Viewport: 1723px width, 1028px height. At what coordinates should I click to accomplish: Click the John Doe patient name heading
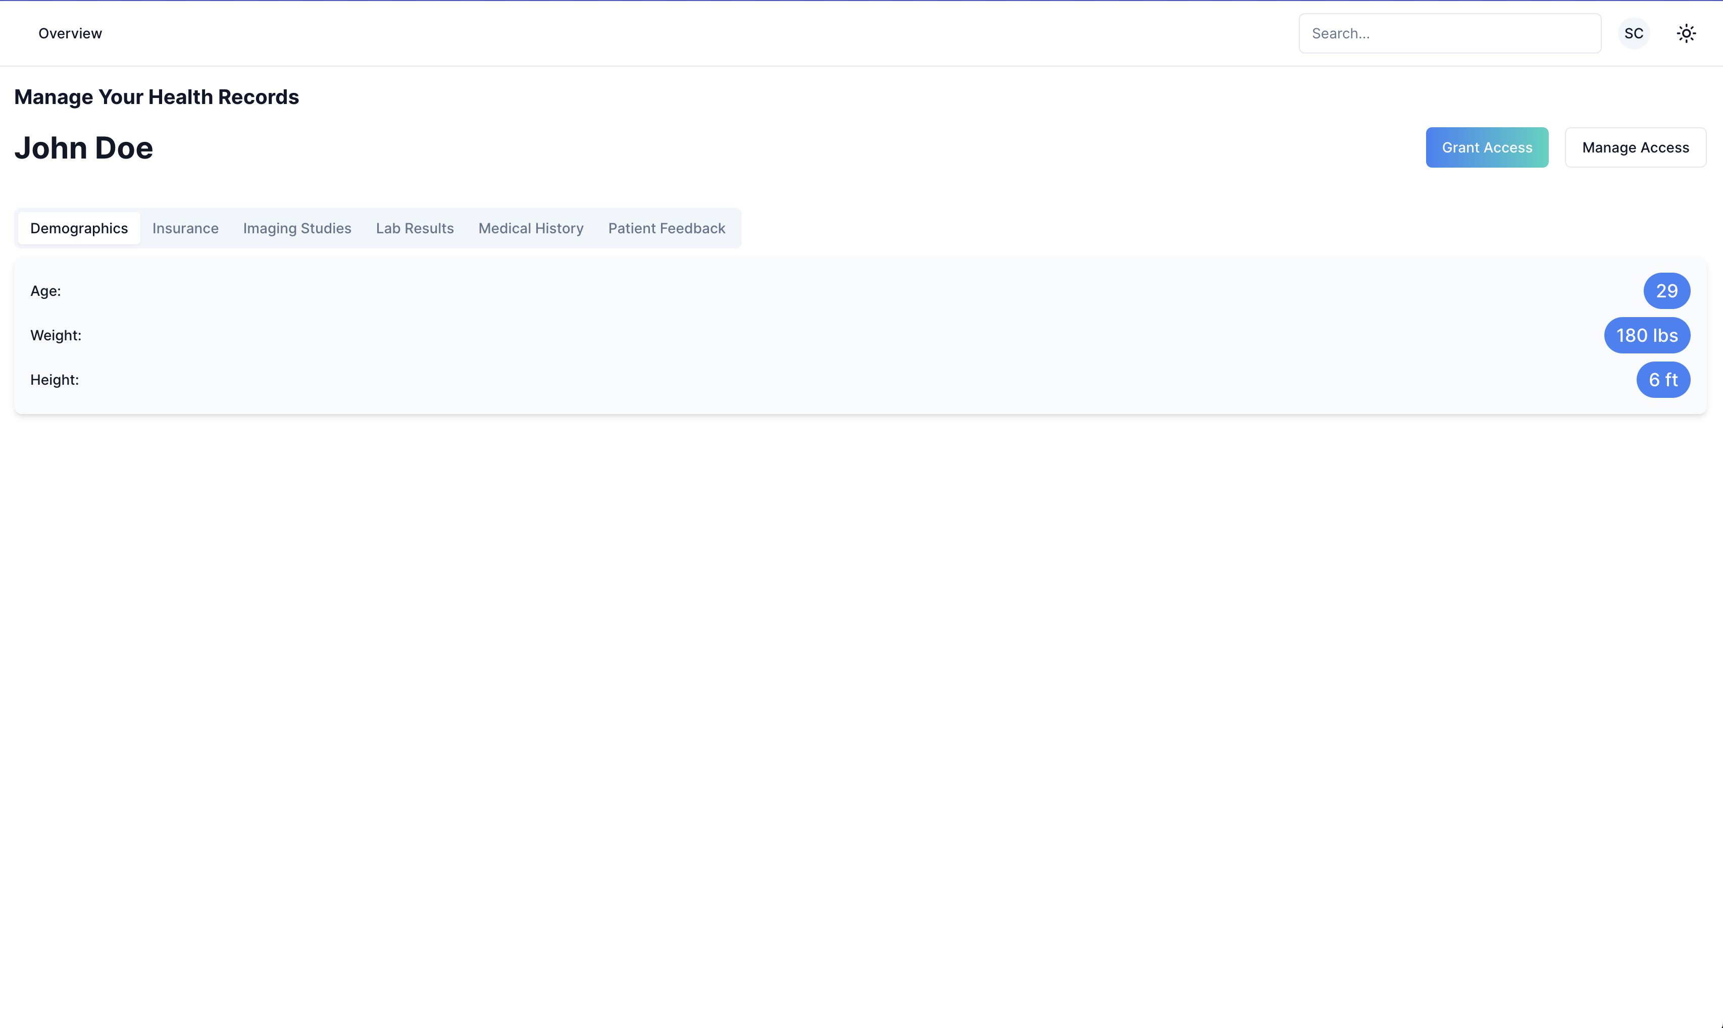coord(84,148)
